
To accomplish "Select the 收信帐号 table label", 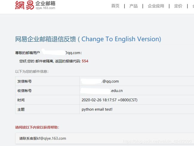I will pos(24,91).
